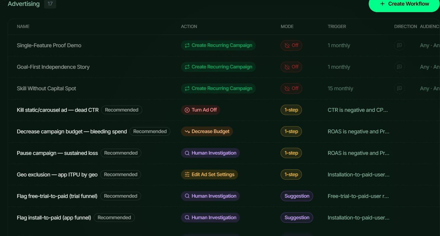Toggle 1-step mode for Kill static/carousel ad
The height and width of the screenshot is (236, 440).
coord(291,110)
